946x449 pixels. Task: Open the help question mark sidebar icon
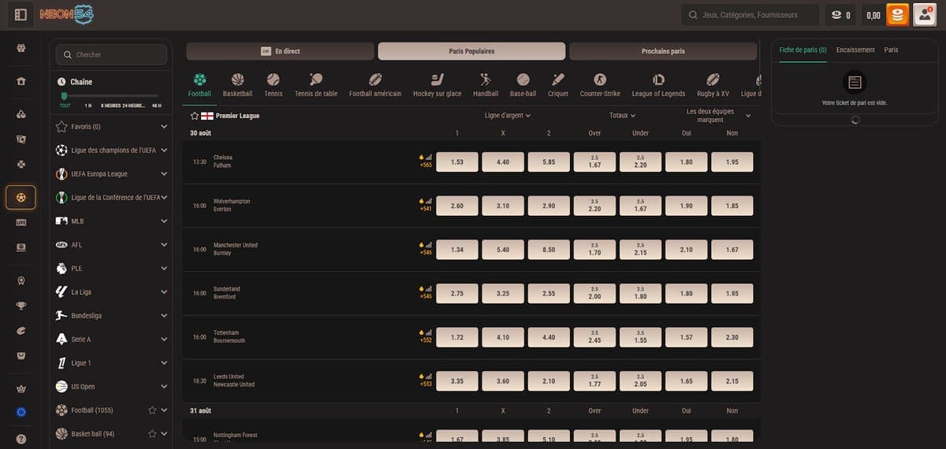pyautogui.click(x=20, y=440)
